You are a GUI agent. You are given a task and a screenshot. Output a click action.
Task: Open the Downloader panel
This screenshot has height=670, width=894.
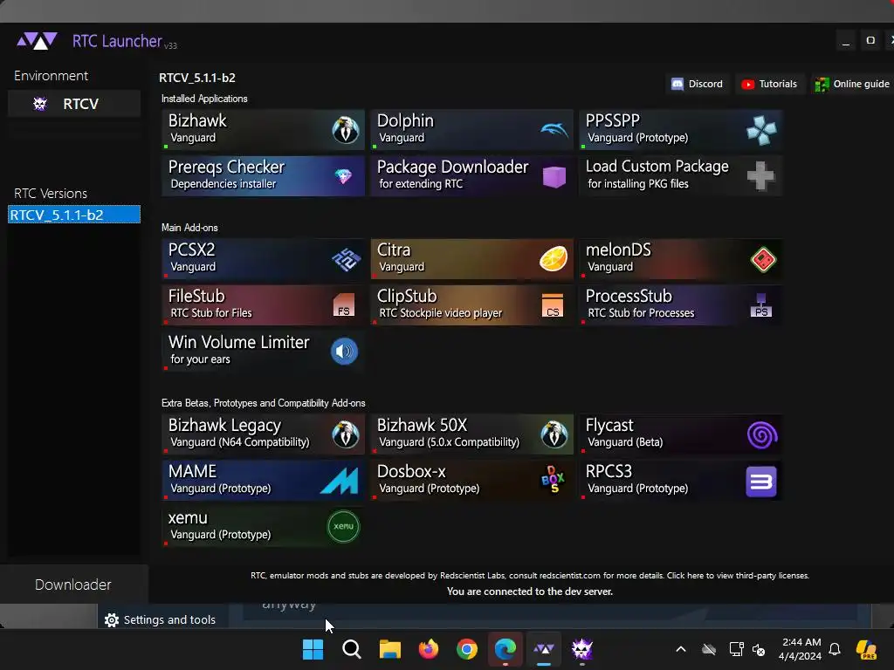pos(73,585)
